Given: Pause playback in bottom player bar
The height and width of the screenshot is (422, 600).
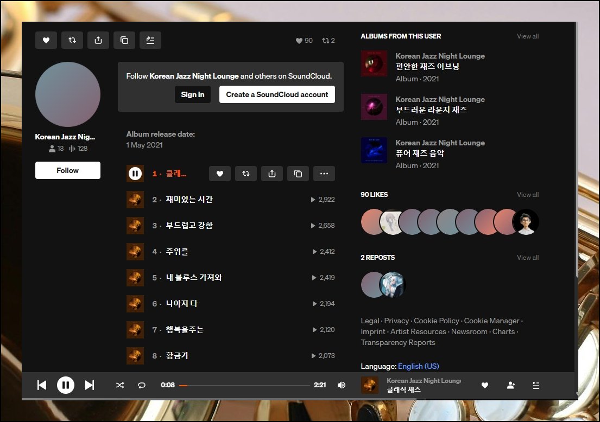Looking at the screenshot, I should click(66, 385).
